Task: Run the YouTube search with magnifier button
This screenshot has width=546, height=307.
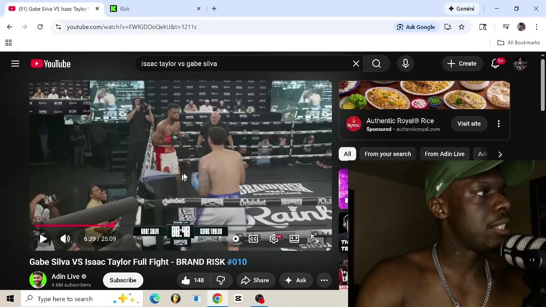Action: coord(377,64)
